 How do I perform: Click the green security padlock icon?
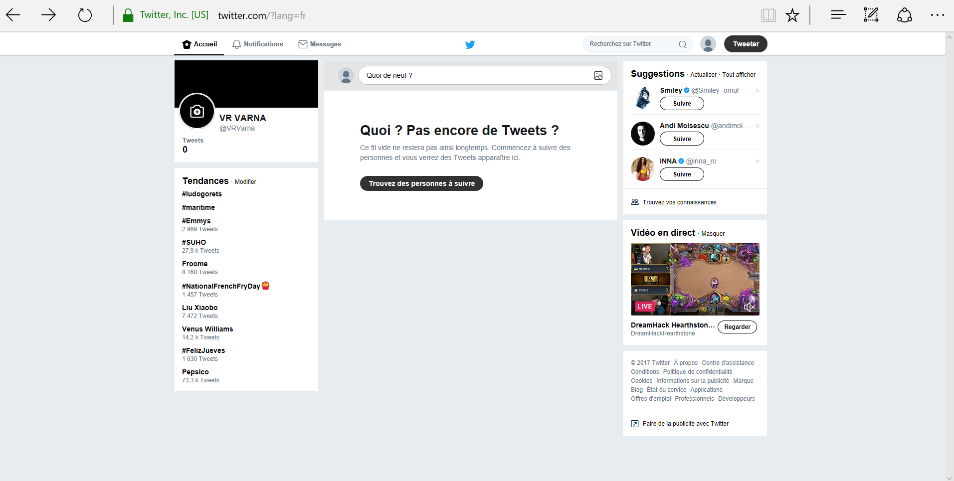click(x=128, y=15)
